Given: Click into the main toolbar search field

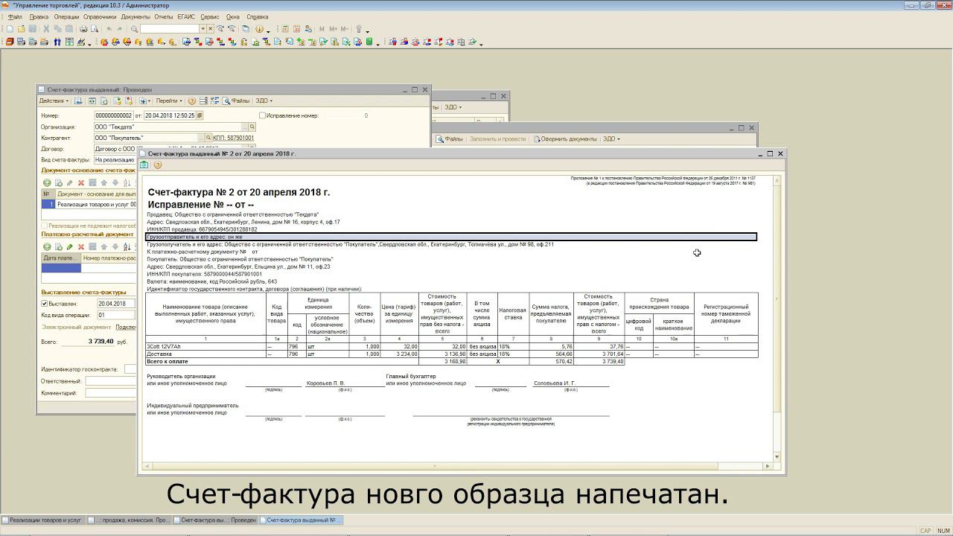Looking at the screenshot, I should point(170,29).
